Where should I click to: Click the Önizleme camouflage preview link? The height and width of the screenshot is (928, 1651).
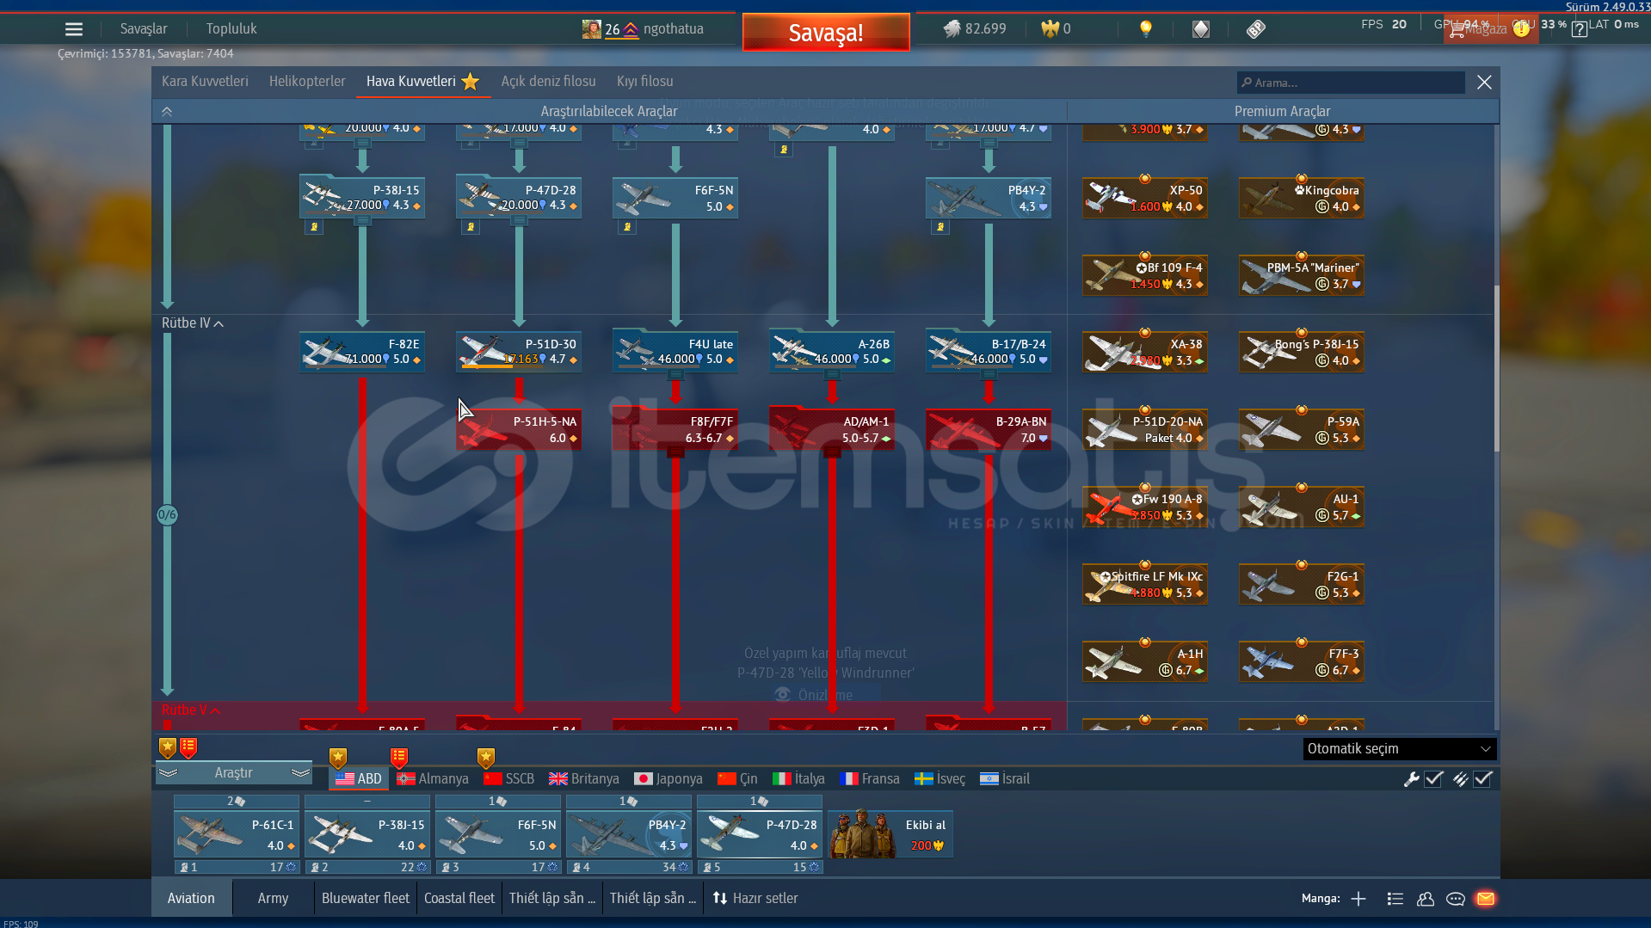(x=815, y=695)
